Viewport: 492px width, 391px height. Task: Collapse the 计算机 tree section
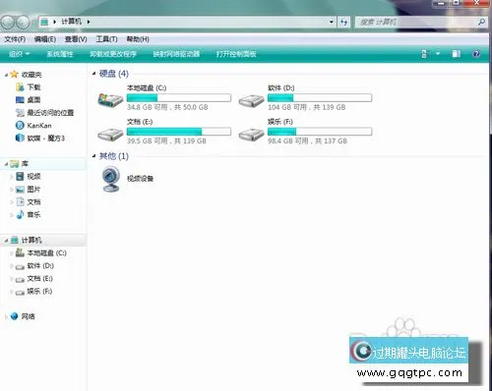6,241
